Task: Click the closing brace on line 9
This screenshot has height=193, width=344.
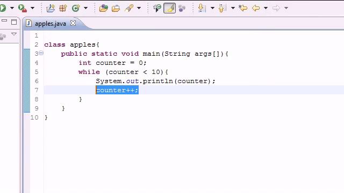Action: [x=63, y=108]
